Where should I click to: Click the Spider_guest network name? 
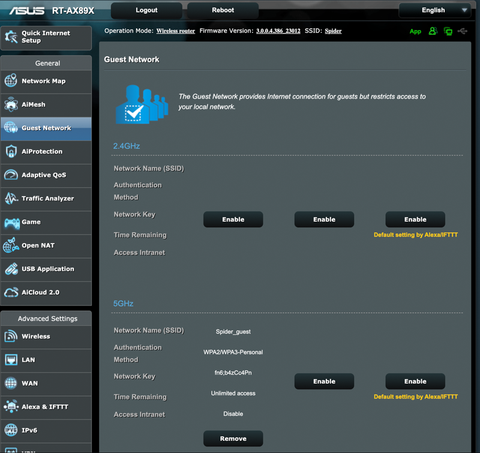(x=233, y=331)
